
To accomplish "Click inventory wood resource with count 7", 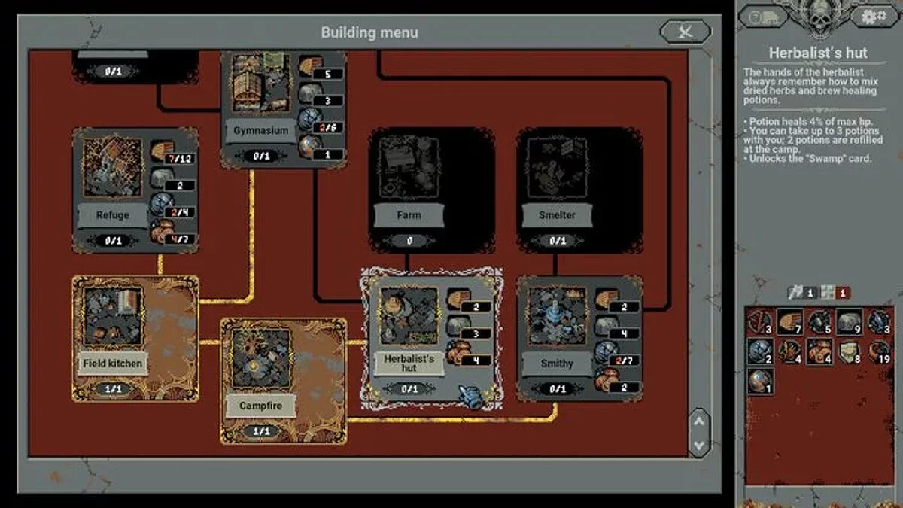I will click(x=790, y=321).
